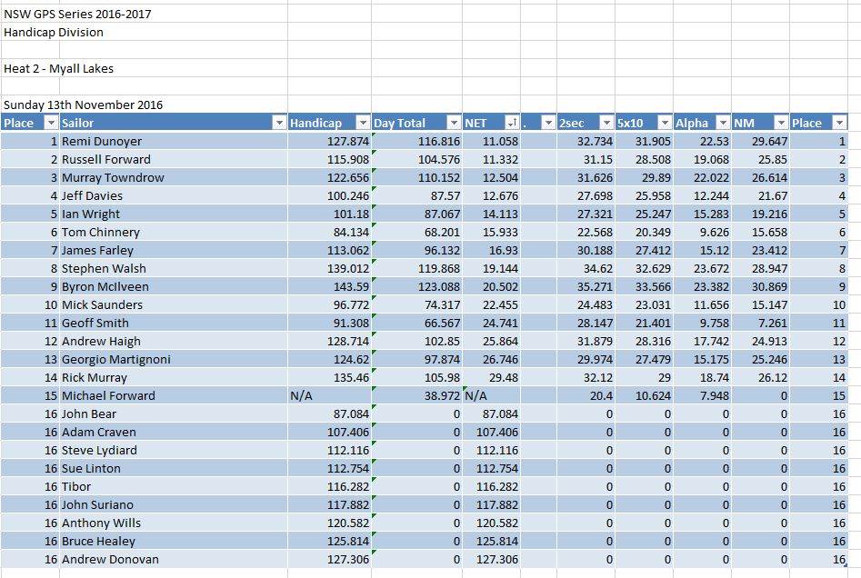Select Georgio Martignoni's name cell
The image size is (861, 578).
pos(115,360)
